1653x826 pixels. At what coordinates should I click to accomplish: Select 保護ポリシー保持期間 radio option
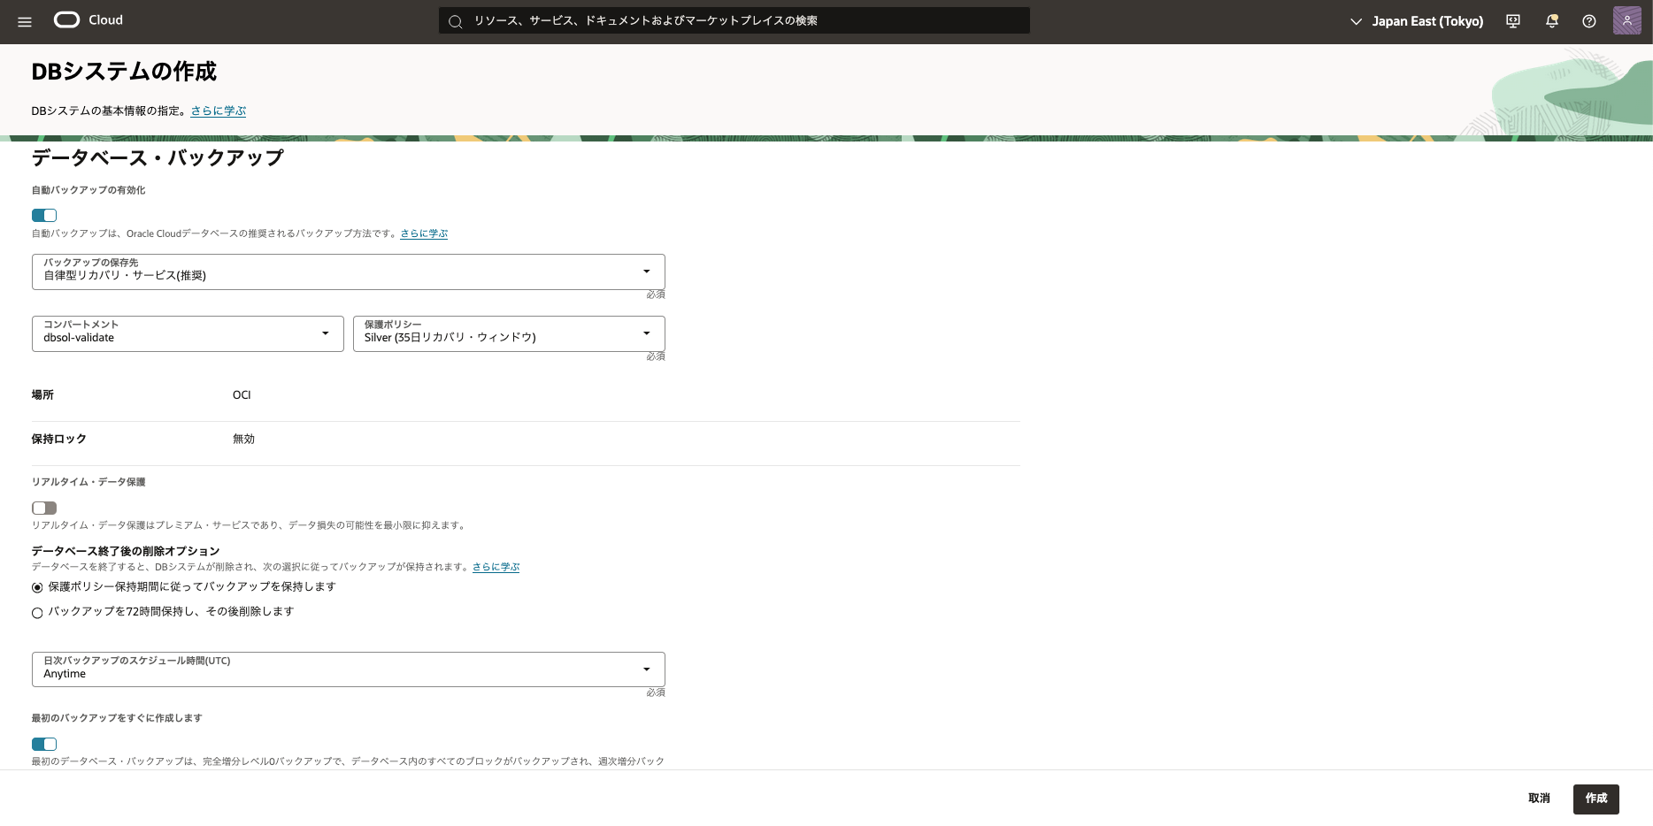point(37,588)
